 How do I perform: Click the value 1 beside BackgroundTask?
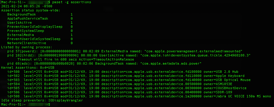point(72,14)
